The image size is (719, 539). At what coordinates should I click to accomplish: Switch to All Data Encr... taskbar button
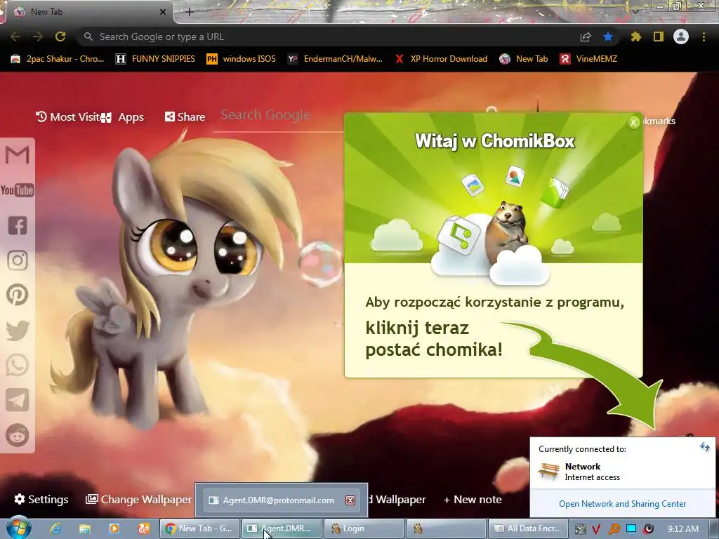(529, 528)
